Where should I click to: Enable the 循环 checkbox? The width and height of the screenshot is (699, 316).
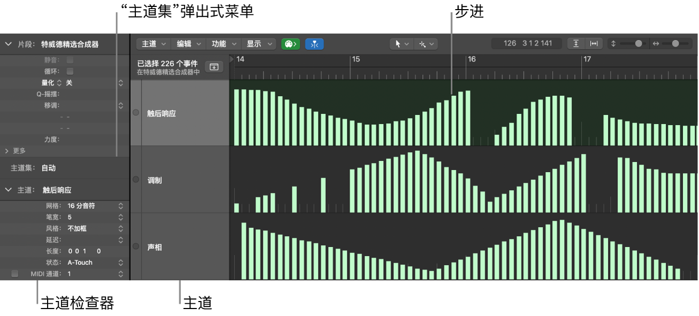click(x=70, y=71)
